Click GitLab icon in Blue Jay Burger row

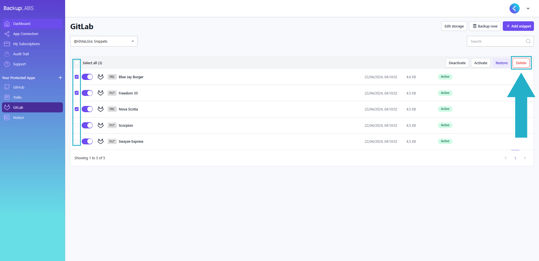pyautogui.click(x=101, y=77)
